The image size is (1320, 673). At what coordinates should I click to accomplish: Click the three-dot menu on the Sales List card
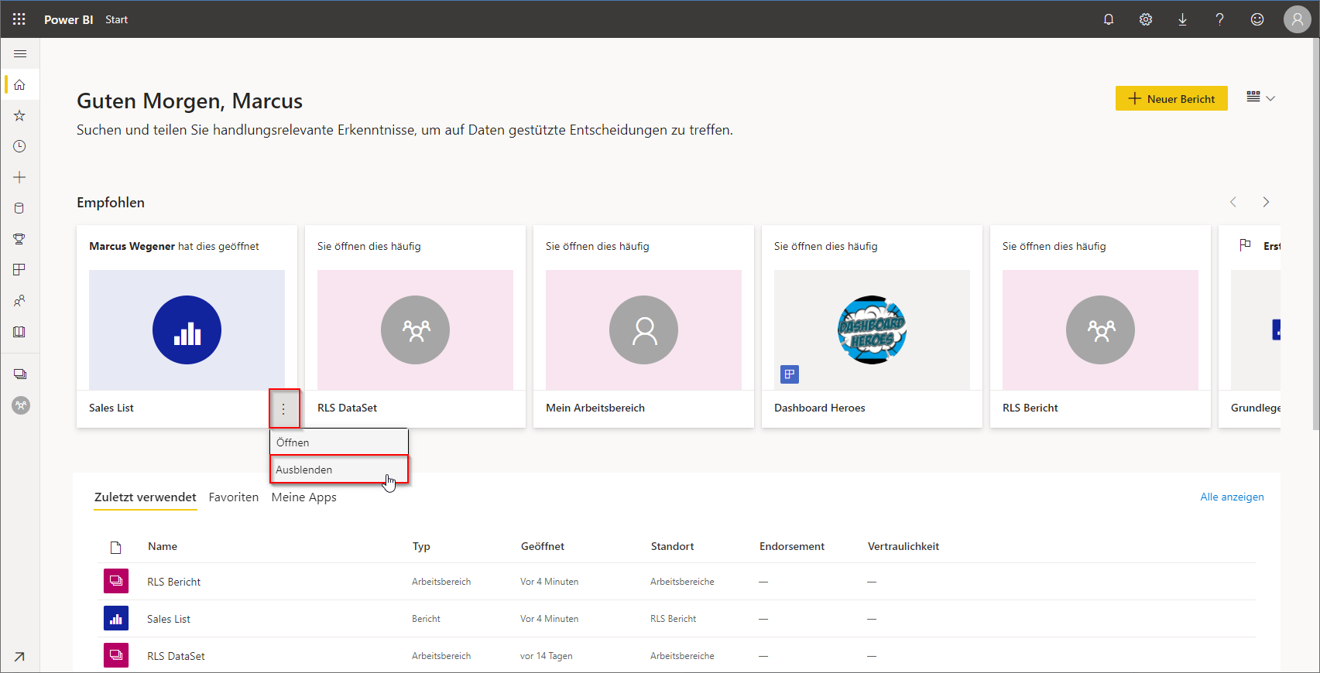click(x=284, y=408)
